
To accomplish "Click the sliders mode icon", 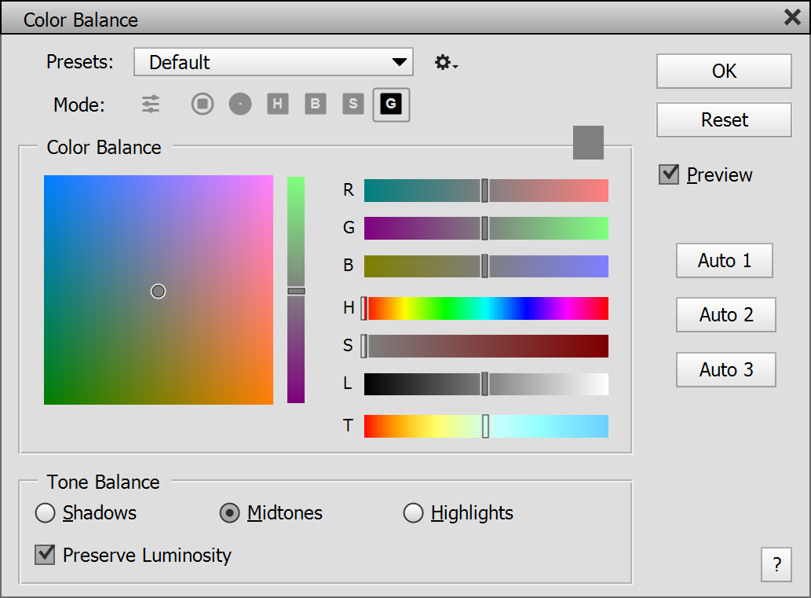I will (151, 104).
